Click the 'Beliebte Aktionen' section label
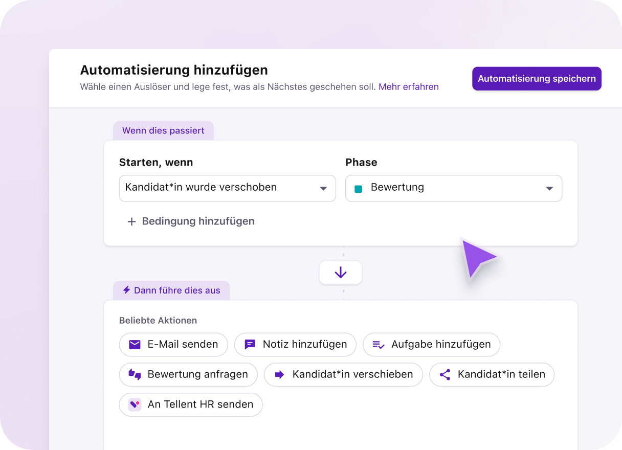The image size is (622, 450). [x=158, y=321]
